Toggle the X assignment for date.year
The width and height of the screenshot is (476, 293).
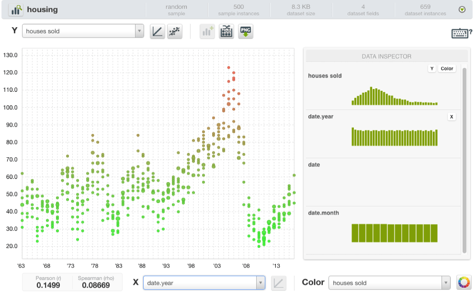[x=451, y=117]
